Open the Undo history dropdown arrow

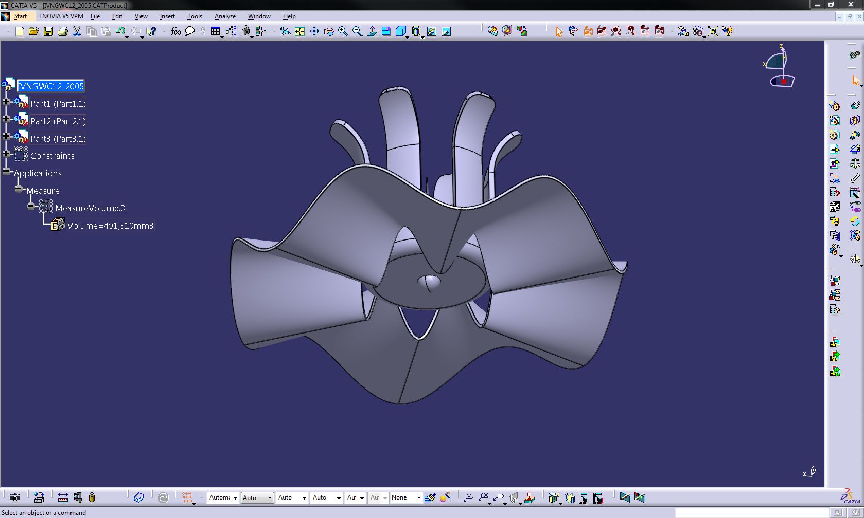127,36
